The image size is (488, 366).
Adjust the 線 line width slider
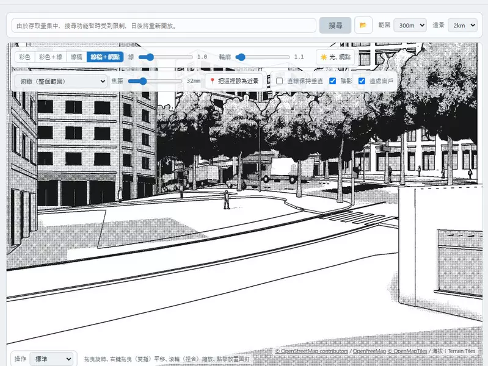click(x=166, y=57)
